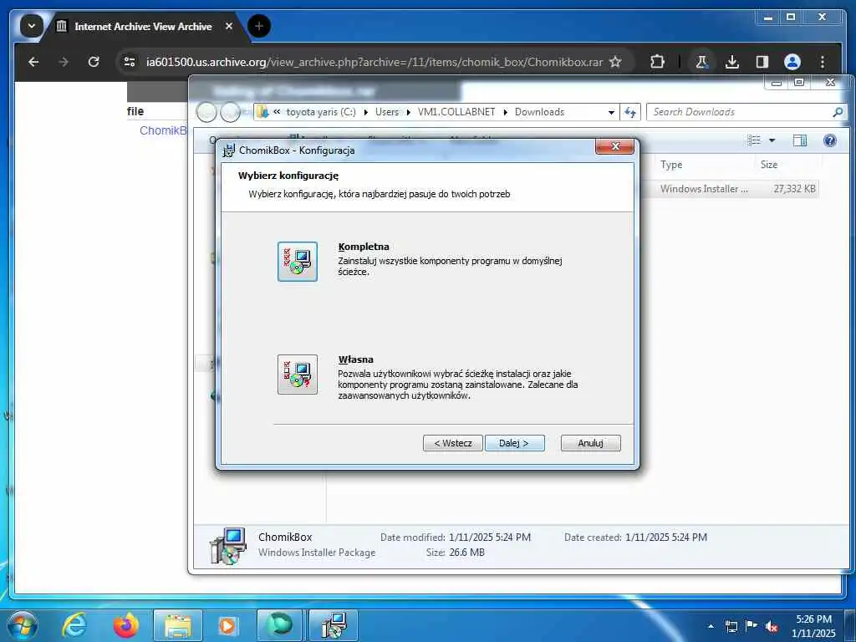
Task: Click the network tray icon
Action: [731, 626]
